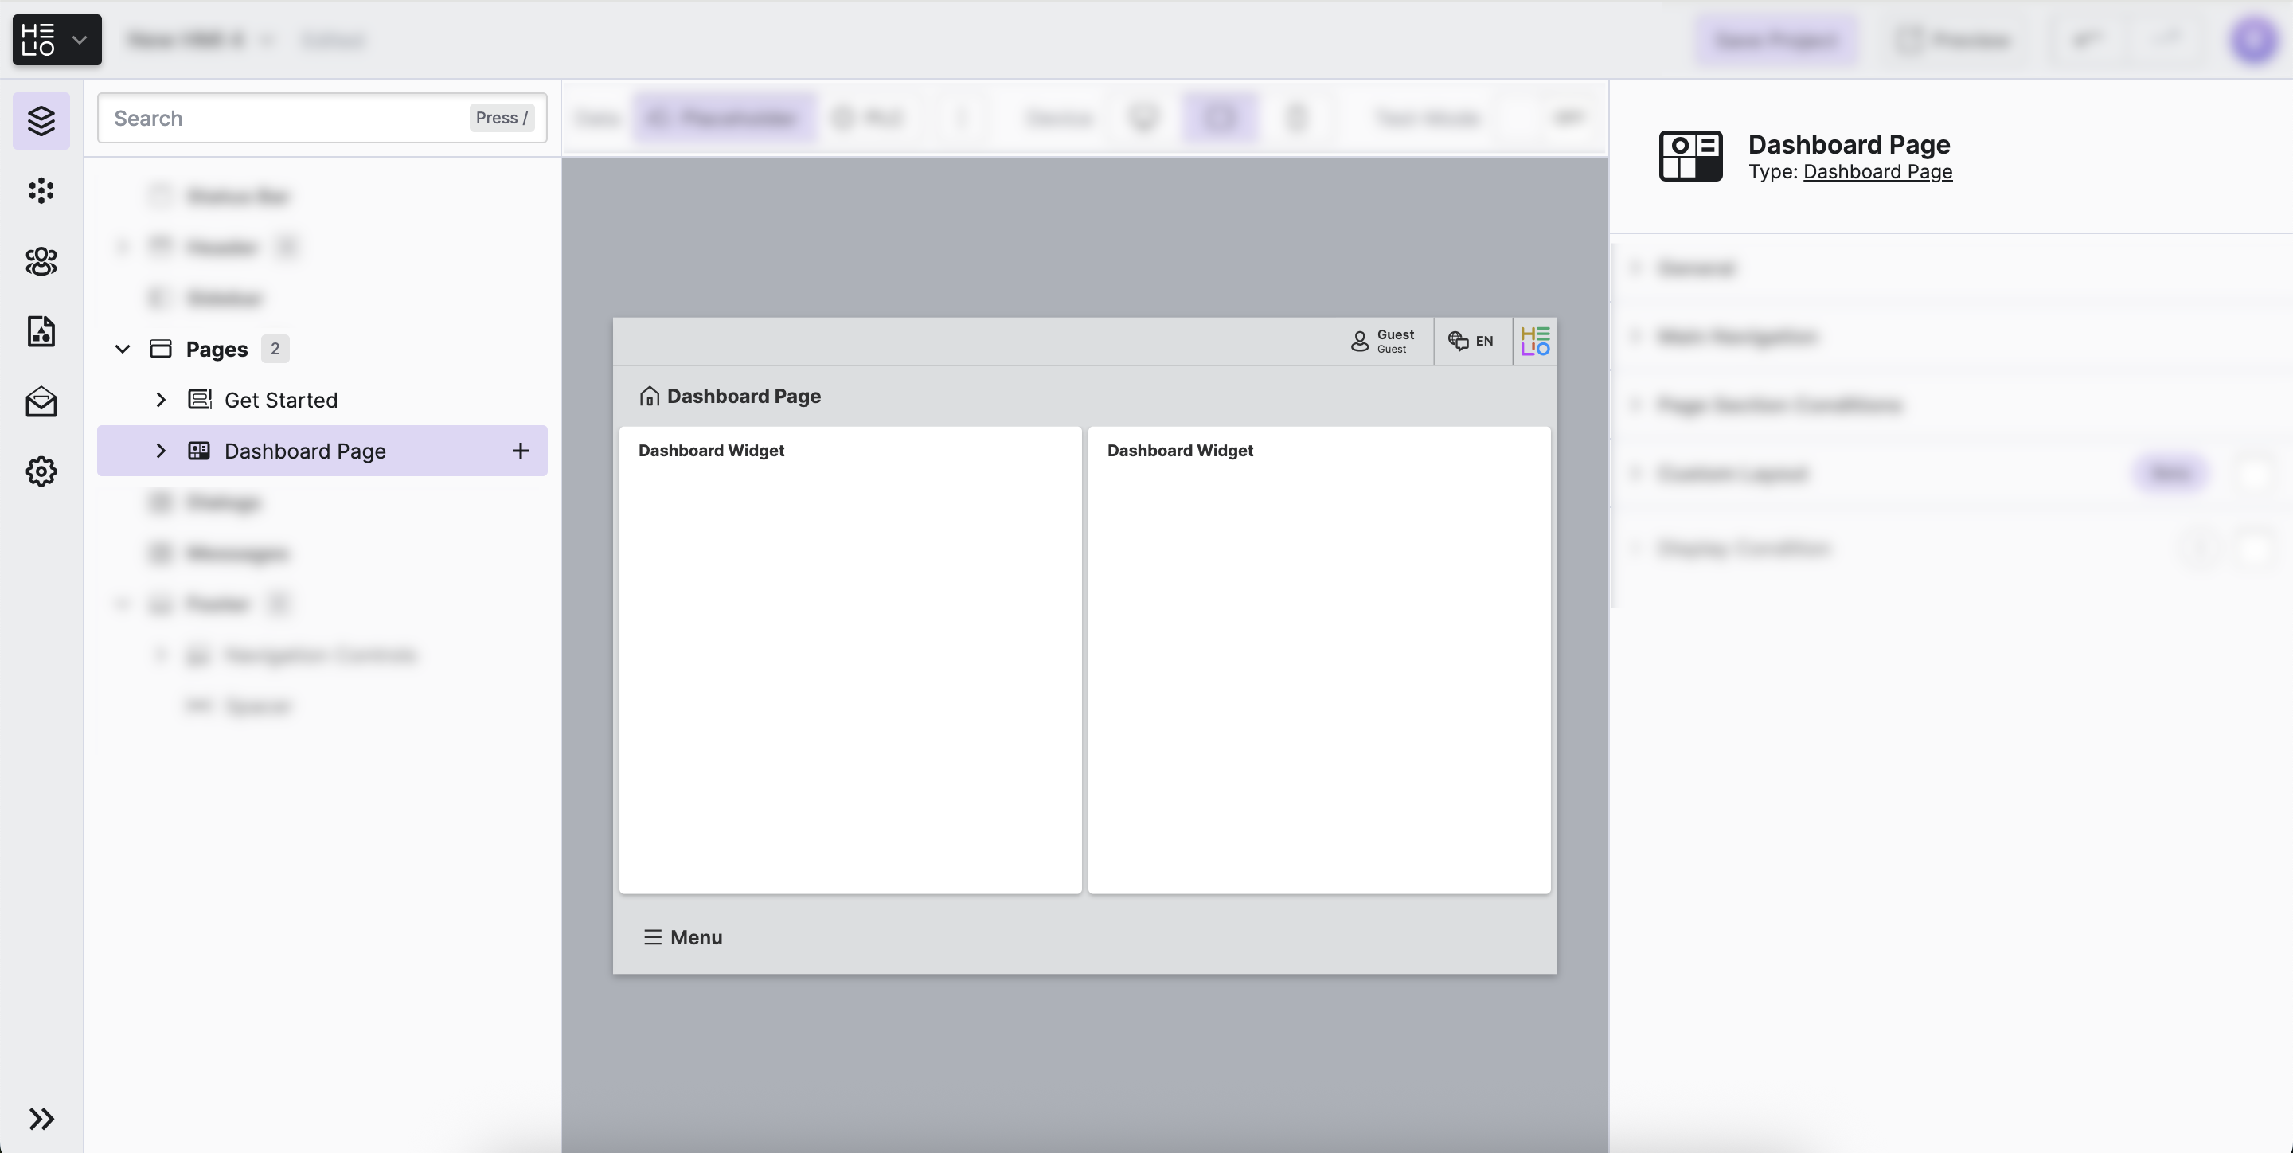Collapse the Pages tree group
This screenshot has width=2293, height=1153.
[123, 349]
